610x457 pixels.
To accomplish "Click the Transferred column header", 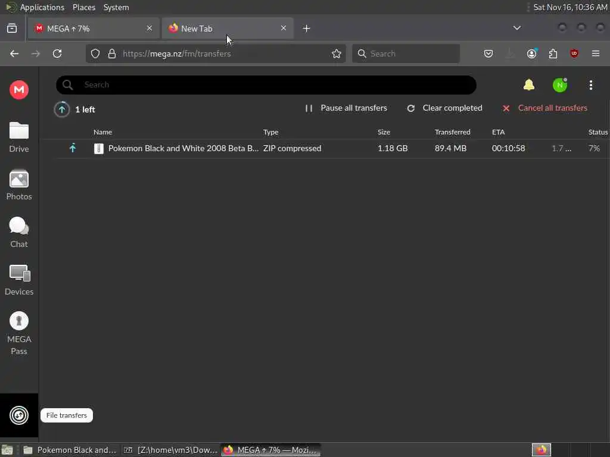I will (453, 132).
